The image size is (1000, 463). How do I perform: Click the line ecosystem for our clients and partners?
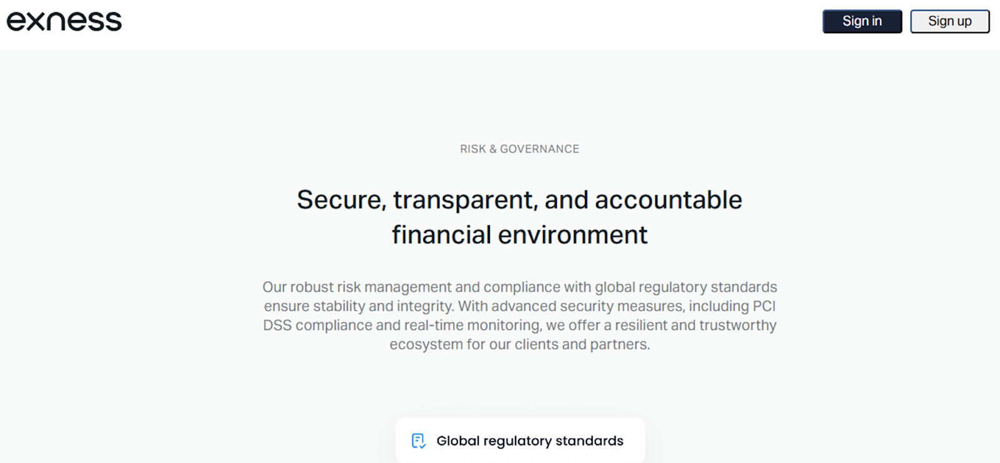(519, 344)
